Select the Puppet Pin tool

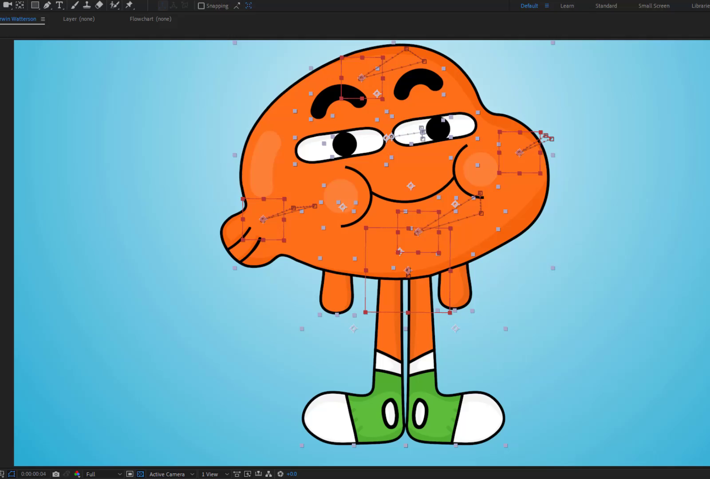[x=129, y=5]
